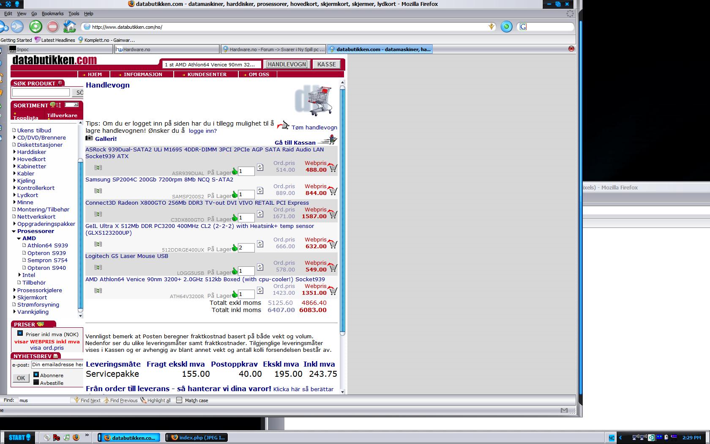Screen dimensions: 710x444
Task: Toggle Priser inkl mva (NOK) checkbox
Action: tap(20, 333)
